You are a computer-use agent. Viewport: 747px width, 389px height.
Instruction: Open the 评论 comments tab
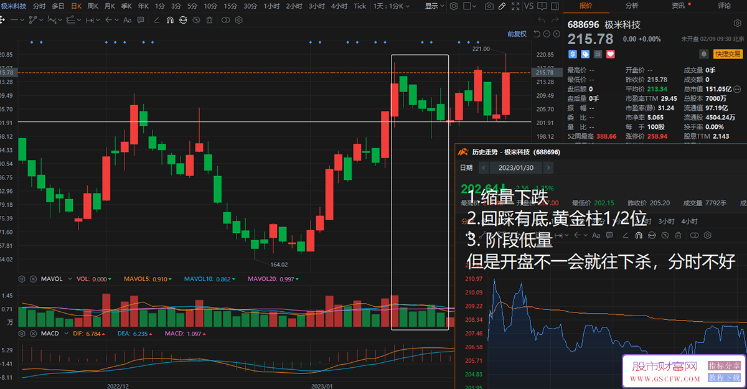point(724,6)
